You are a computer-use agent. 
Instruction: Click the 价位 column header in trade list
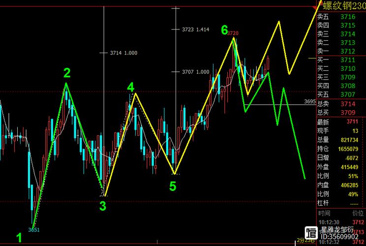358,213
